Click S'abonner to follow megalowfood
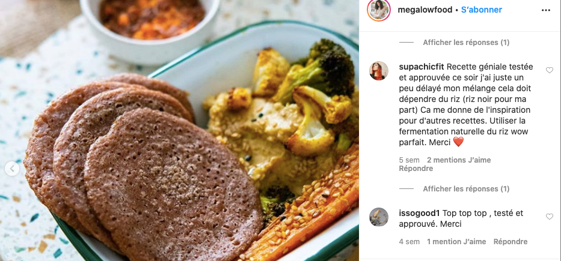Viewport: 561px width, 261px height. [481, 10]
